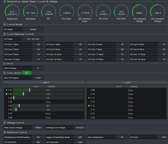
Task: Click the EDC (CPU) gauge
Action: (121, 12)
